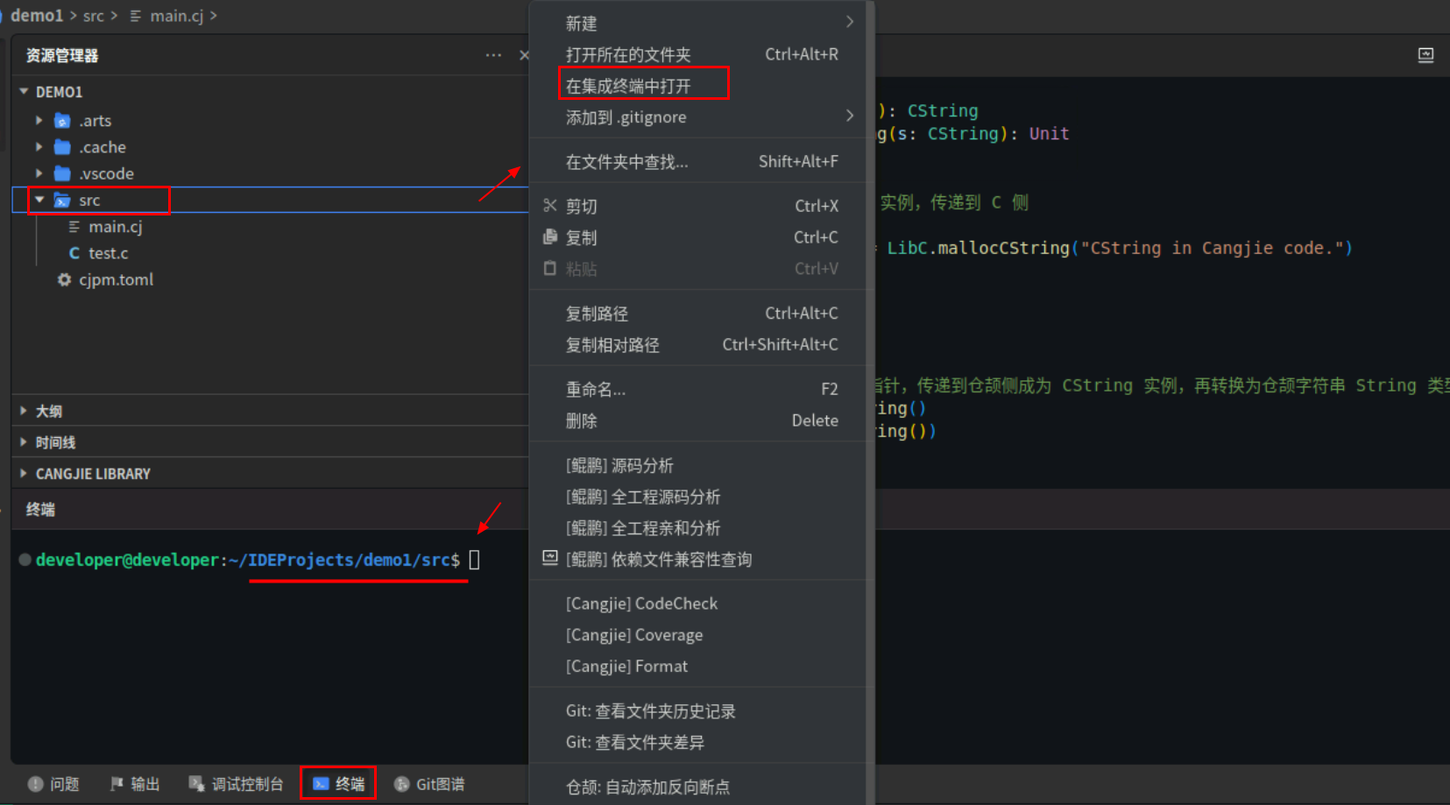Click the .cache folder icon
The height and width of the screenshot is (805, 1450).
point(62,147)
